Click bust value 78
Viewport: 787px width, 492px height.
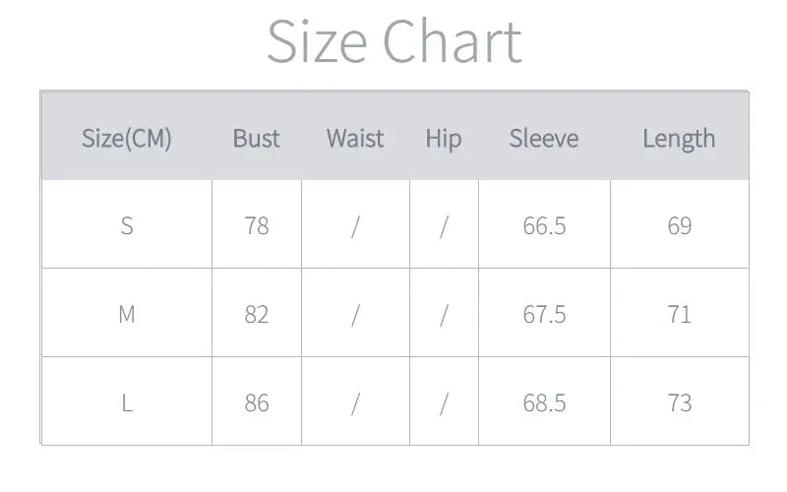[x=257, y=225]
